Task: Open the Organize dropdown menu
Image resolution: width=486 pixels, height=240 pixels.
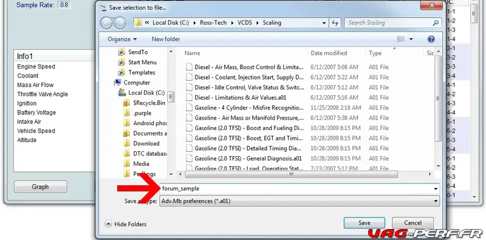Action: tap(122, 39)
